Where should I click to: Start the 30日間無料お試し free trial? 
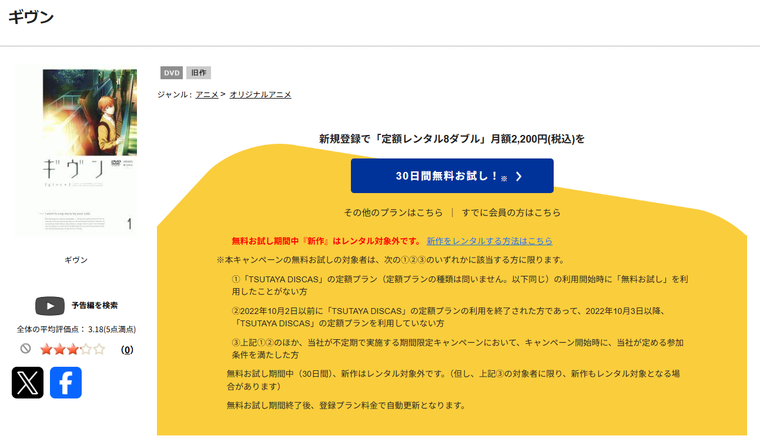pos(452,175)
